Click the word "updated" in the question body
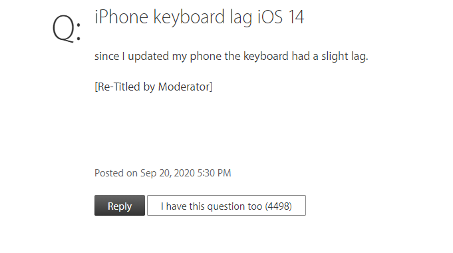This screenshot has height=253, width=453. (148, 56)
